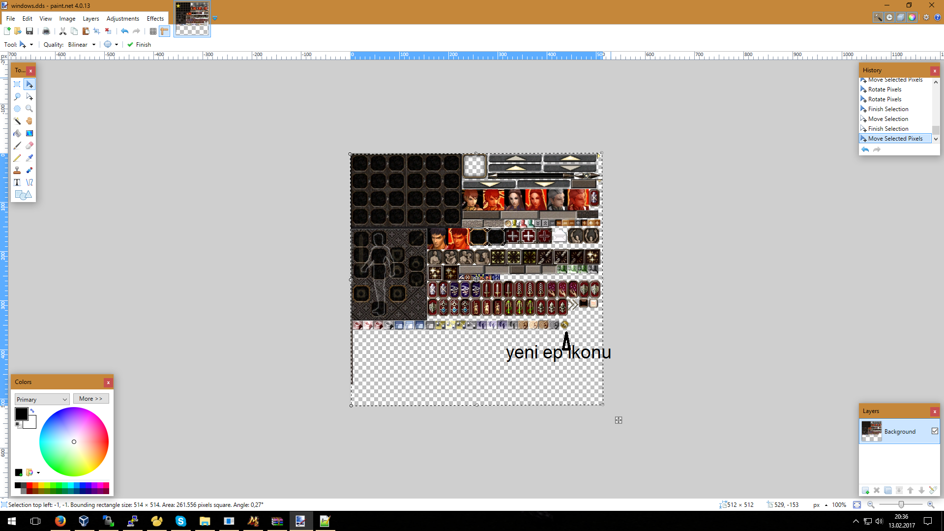Screen dimensions: 944x531
Task: Select the Magic Wand tool
Action: point(17,121)
